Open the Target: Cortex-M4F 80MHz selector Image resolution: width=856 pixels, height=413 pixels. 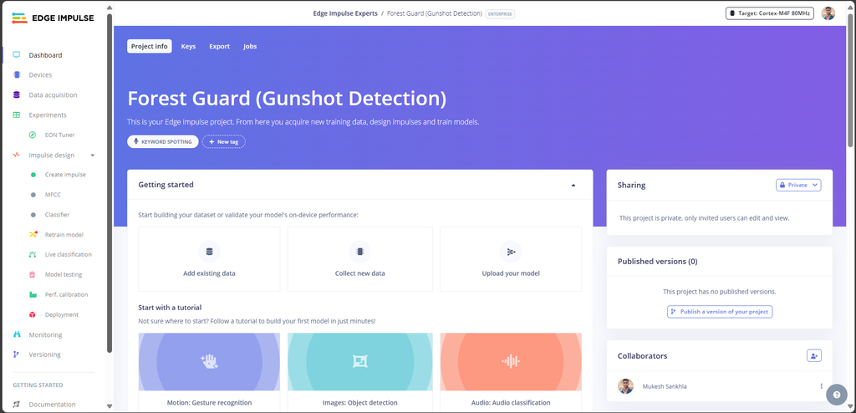point(770,13)
